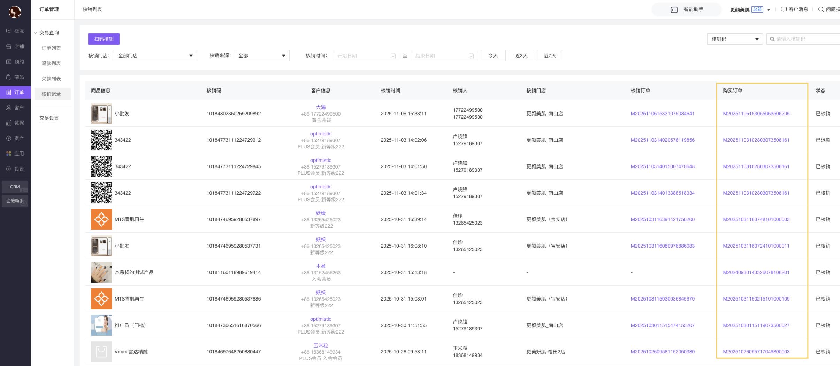This screenshot has width=840, height=366.
Task: Click the 扫码核销 button
Action: [104, 39]
